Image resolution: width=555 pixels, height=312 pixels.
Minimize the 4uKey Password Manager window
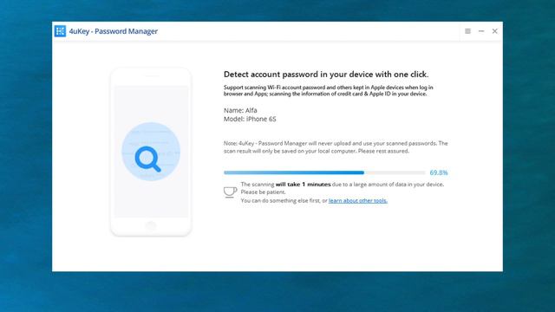click(481, 31)
